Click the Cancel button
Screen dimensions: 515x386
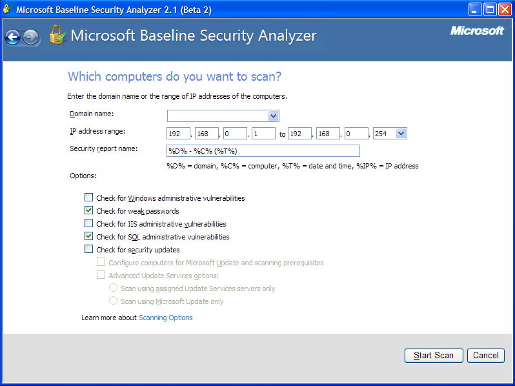486,356
